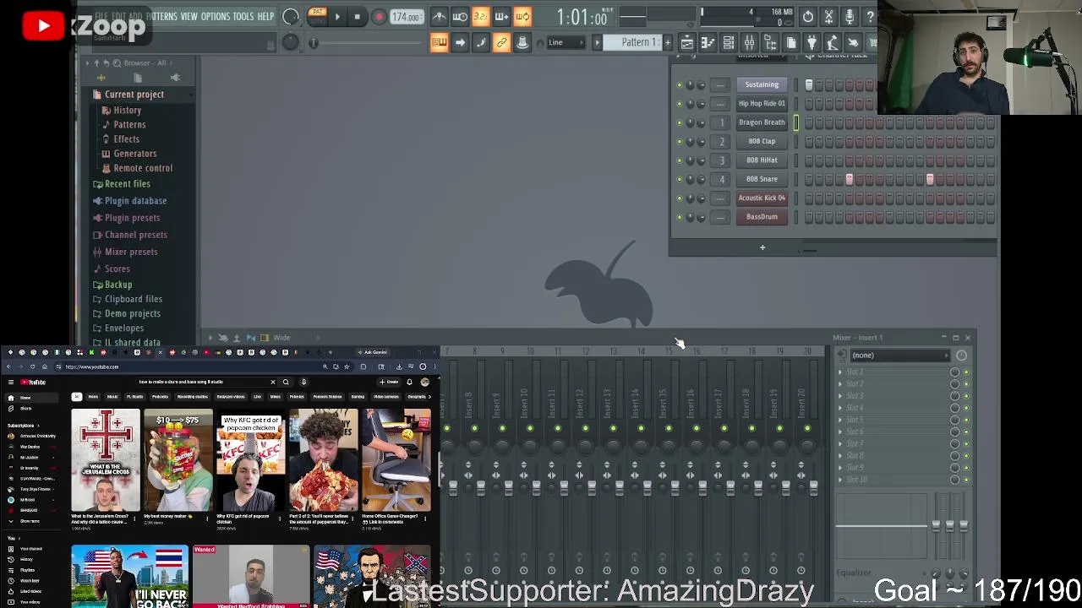Click the YouTube voice search microphone
This screenshot has height=608, width=1082.
[x=303, y=382]
